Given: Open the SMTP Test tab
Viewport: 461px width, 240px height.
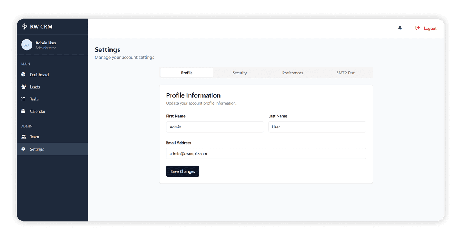Looking at the screenshot, I should [x=346, y=73].
